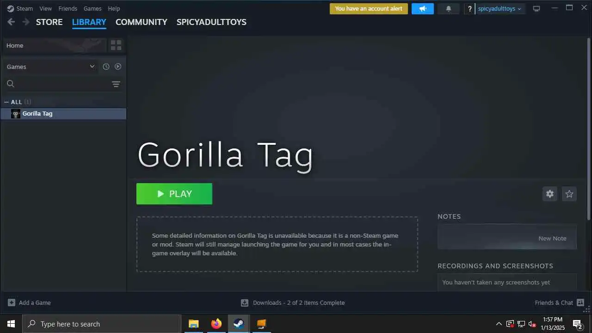Open network status tray icon
The height and width of the screenshot is (333, 592).
click(521, 324)
